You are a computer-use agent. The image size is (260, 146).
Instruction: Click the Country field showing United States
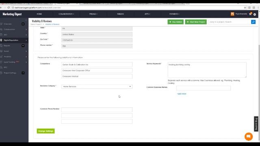click(97, 34)
